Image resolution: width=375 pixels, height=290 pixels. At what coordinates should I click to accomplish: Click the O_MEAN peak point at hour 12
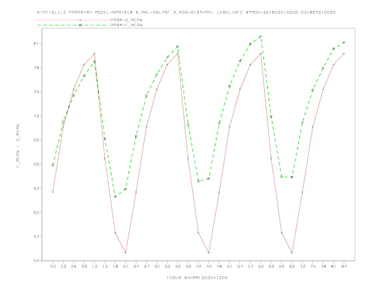coord(95,54)
